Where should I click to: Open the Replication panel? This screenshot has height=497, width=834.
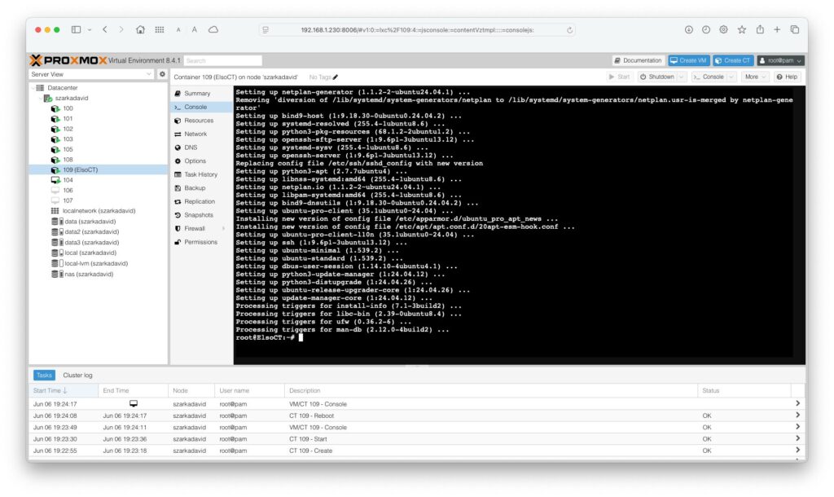[x=201, y=202]
